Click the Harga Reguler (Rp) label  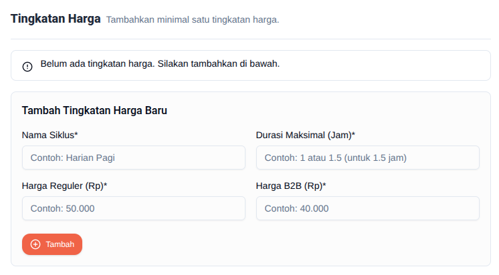pos(64,186)
